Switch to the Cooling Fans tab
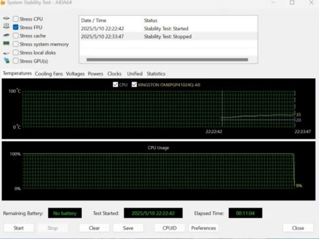This screenshot has width=319, height=239. [49, 74]
